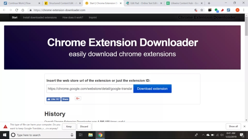The height and width of the screenshot is (139, 248).
Task: Close the Edit Pad tab
Action: point(161,3)
